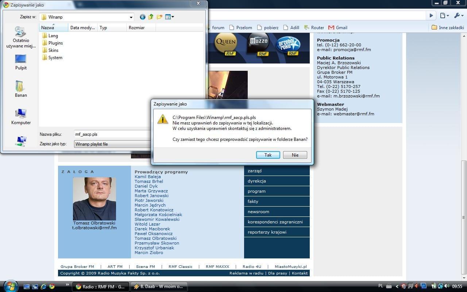Screen dimensions: 467x292
Task: Open the Przelom bookmark
Action: coord(241,28)
